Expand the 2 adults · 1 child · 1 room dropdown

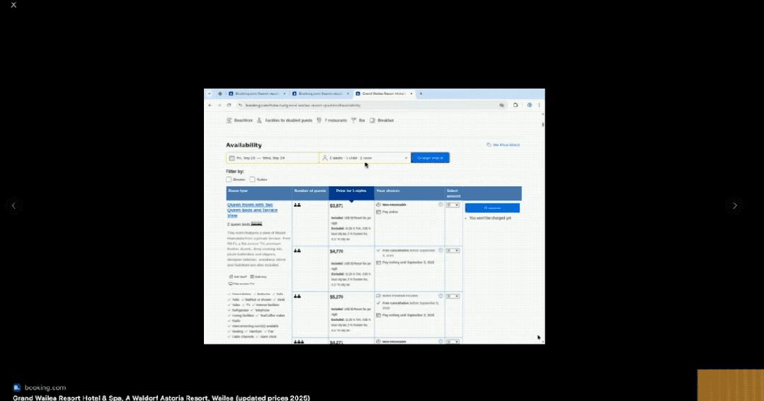[x=365, y=158]
